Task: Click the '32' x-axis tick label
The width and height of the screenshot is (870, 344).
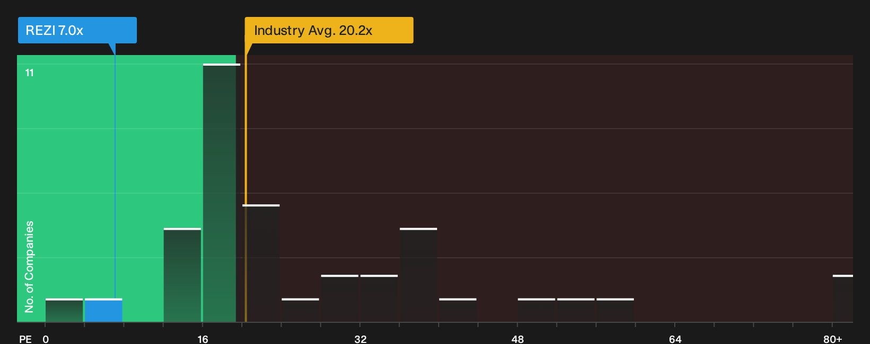Action: [x=360, y=339]
